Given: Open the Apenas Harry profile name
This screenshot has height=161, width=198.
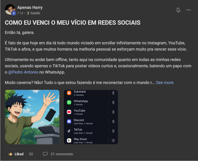Looking at the screenshot, I should 30,7.
